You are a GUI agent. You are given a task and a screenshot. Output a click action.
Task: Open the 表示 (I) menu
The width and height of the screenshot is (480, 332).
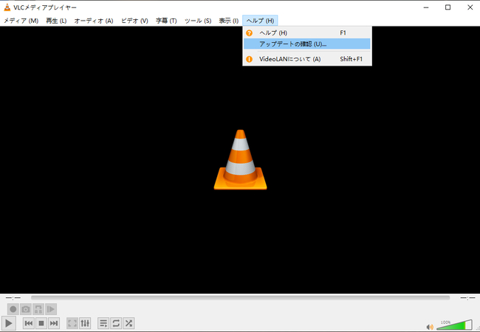[229, 21]
